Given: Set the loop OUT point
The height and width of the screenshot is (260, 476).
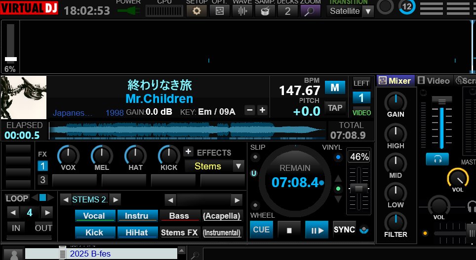Looking at the screenshot, I should (x=43, y=228).
